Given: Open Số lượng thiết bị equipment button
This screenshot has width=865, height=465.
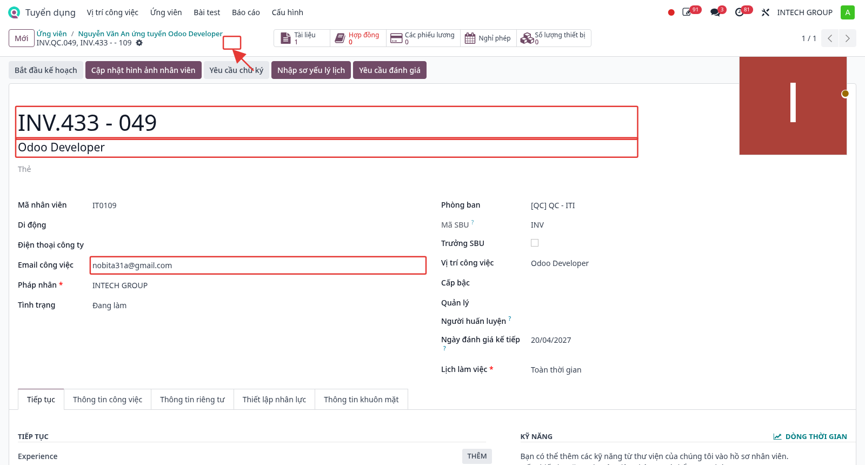Looking at the screenshot, I should [554, 38].
